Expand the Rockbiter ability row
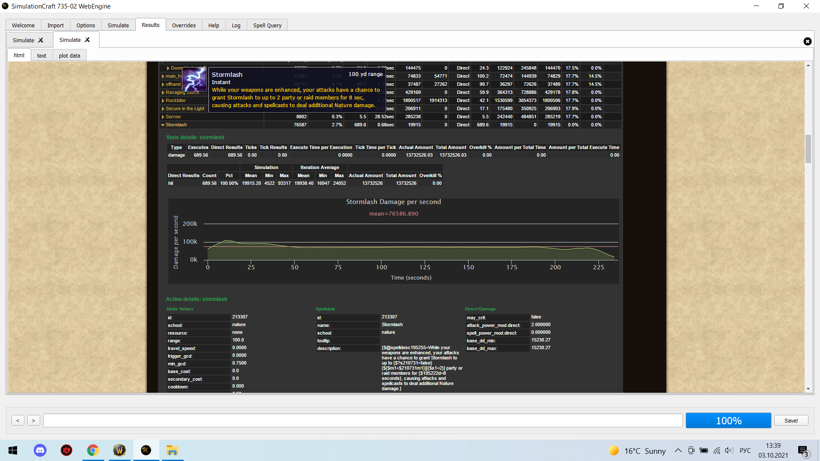Screen dimensions: 820x461 tap(163, 101)
